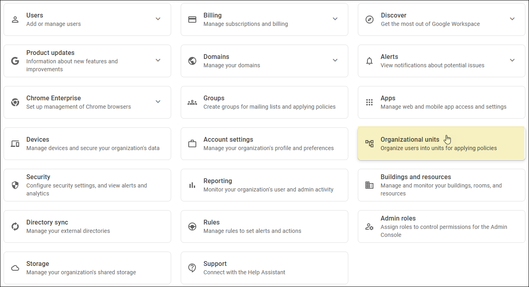
Task: Click the Directory sync arrows icon
Action: (15, 226)
